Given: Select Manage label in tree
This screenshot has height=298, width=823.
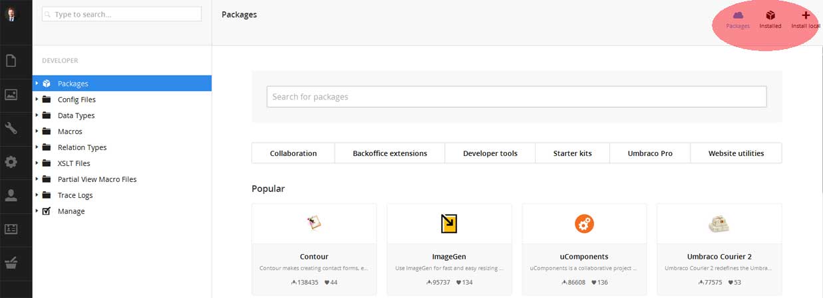Looking at the screenshot, I should (71, 211).
